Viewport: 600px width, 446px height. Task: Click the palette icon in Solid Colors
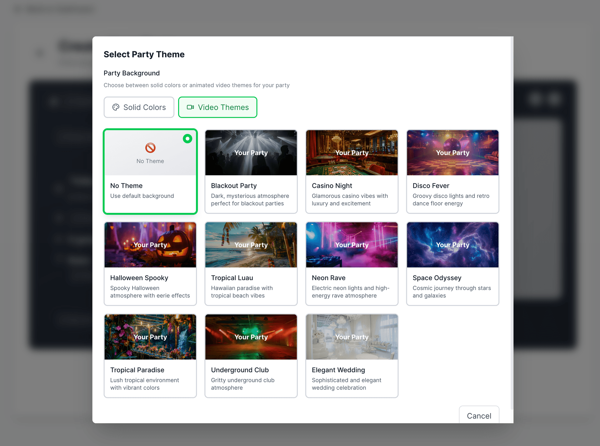point(116,107)
